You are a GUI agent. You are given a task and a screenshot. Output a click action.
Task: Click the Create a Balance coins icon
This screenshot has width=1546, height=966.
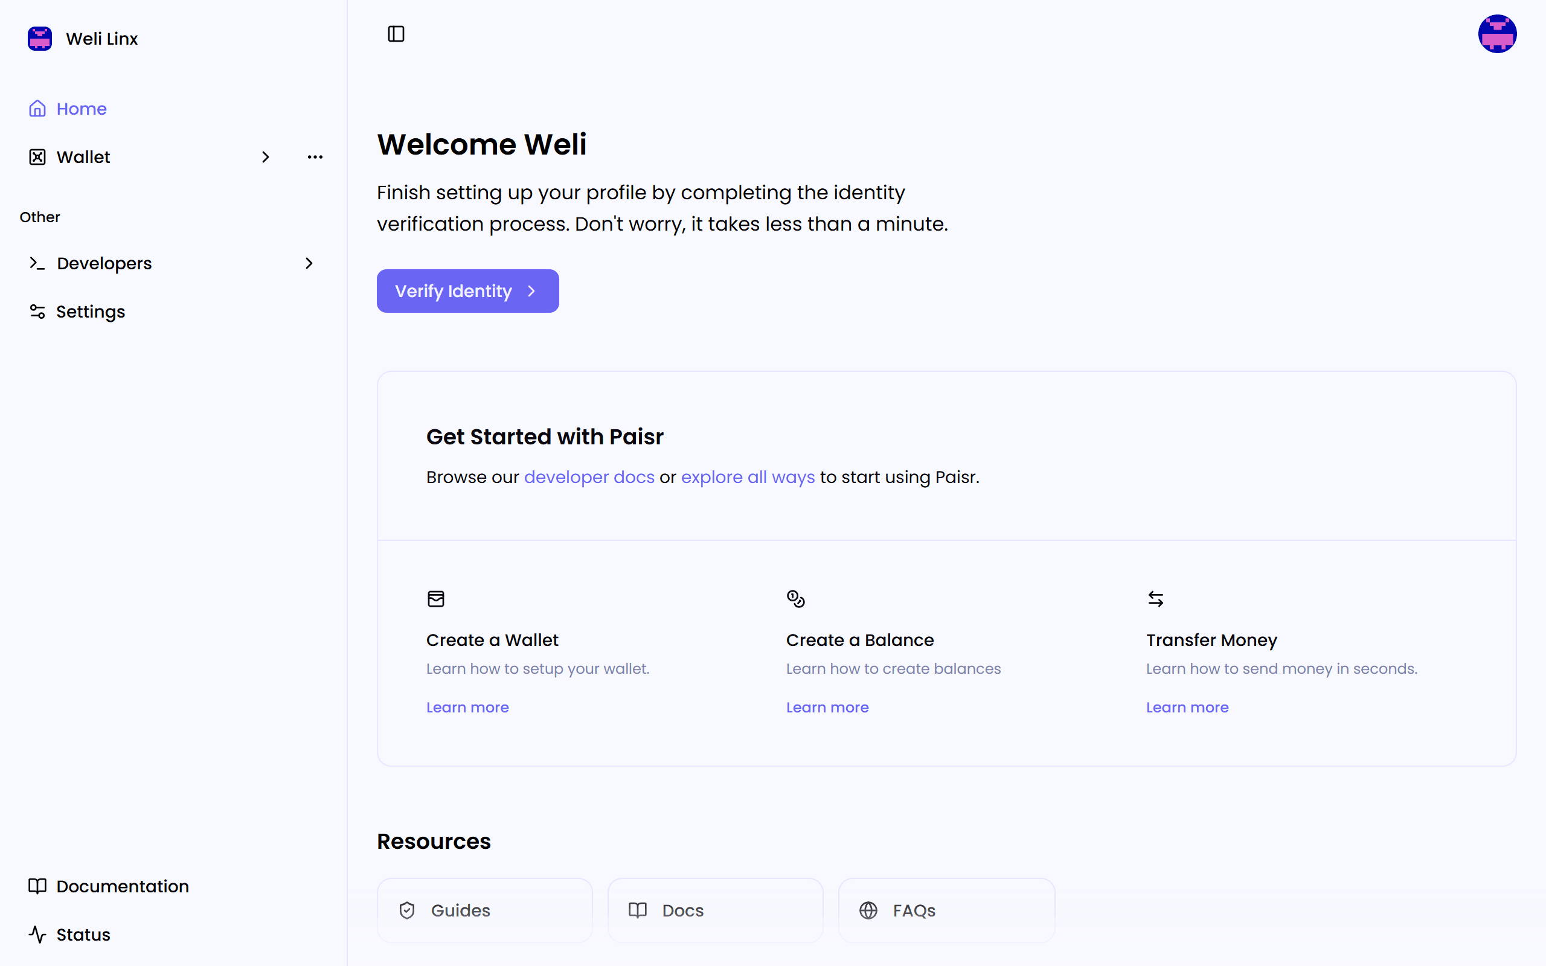coord(795,599)
